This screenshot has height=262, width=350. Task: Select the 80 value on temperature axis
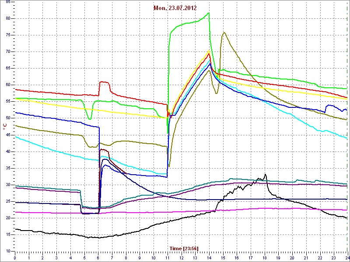(7, 18)
